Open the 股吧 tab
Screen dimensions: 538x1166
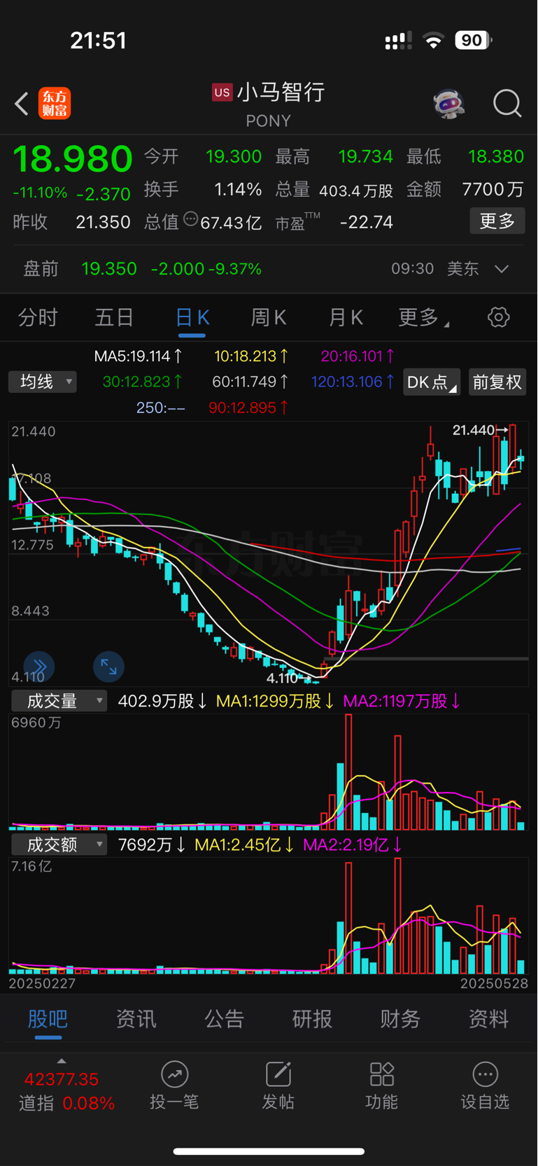pyautogui.click(x=48, y=1019)
